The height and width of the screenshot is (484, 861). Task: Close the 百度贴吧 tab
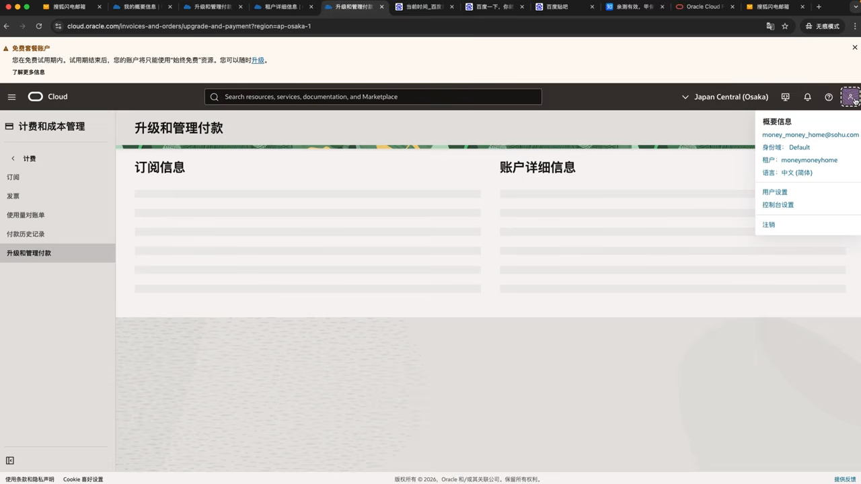pos(592,7)
